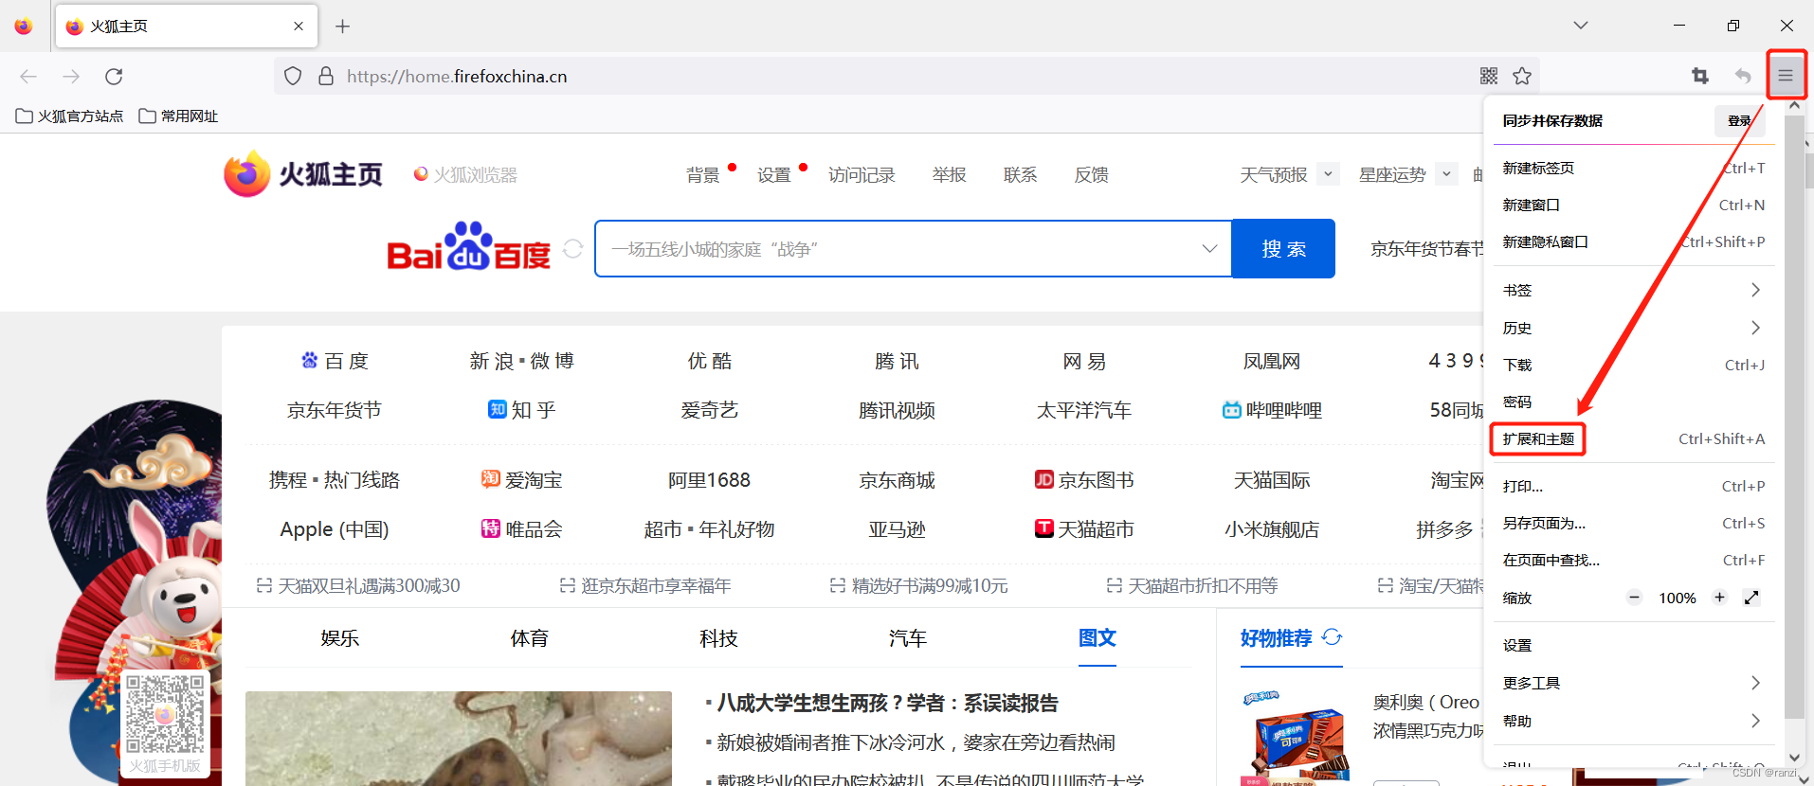The image size is (1814, 786).
Task: Click the 火狐手机版 QR code image
Action: [165, 715]
